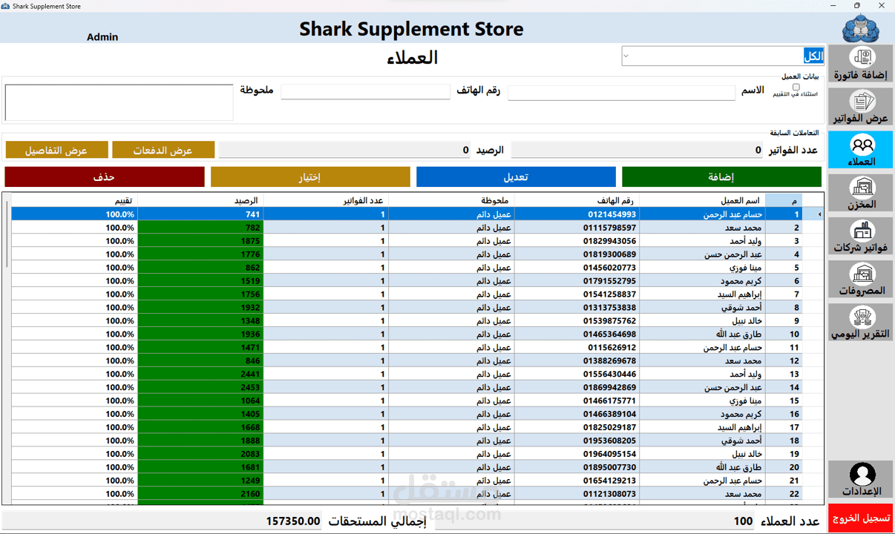Select customer طارق عبد الله in row 20
895x534 pixels.
pos(702,468)
